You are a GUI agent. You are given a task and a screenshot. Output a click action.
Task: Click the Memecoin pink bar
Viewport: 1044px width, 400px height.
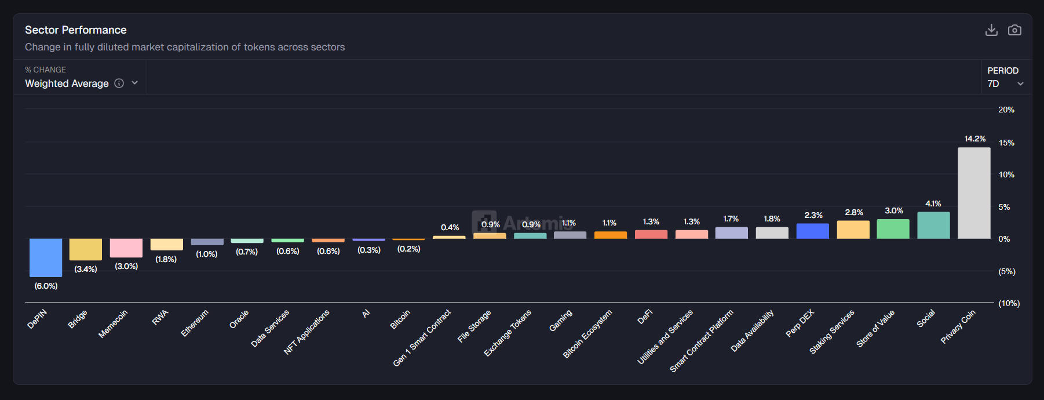coord(126,248)
